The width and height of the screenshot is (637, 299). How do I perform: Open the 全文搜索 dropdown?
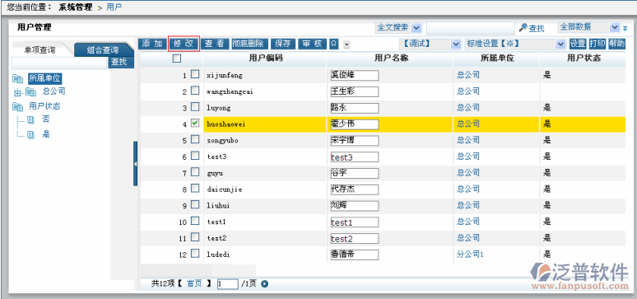coord(416,28)
